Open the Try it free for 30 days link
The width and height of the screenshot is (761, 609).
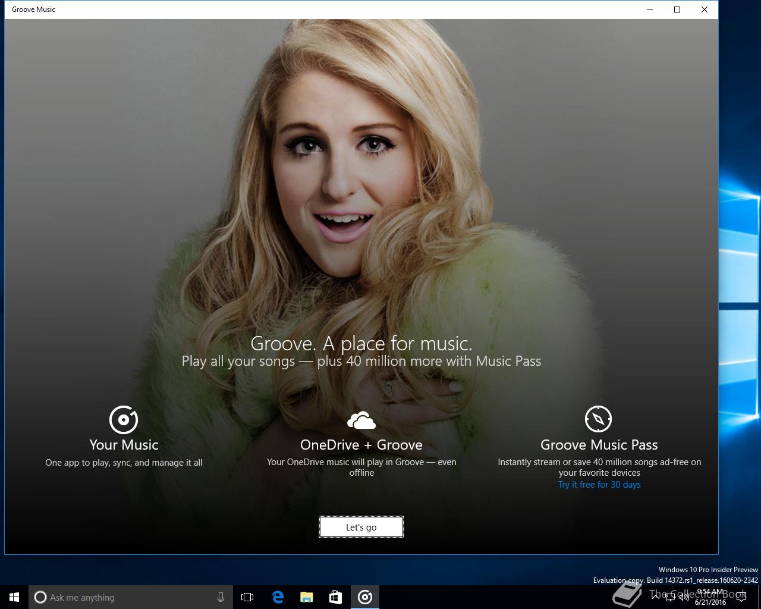[599, 485]
